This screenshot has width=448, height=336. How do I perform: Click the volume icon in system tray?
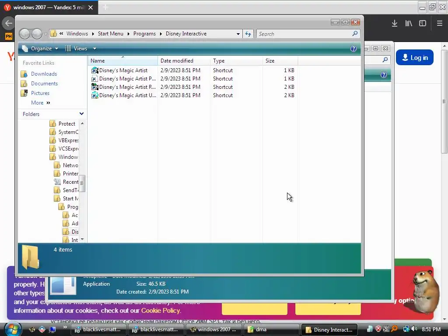point(414,329)
